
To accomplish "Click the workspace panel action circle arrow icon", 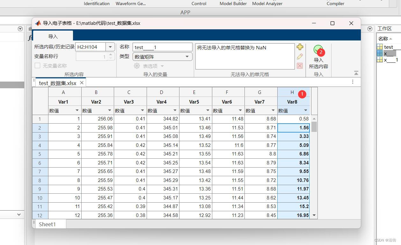I will (370, 28).
